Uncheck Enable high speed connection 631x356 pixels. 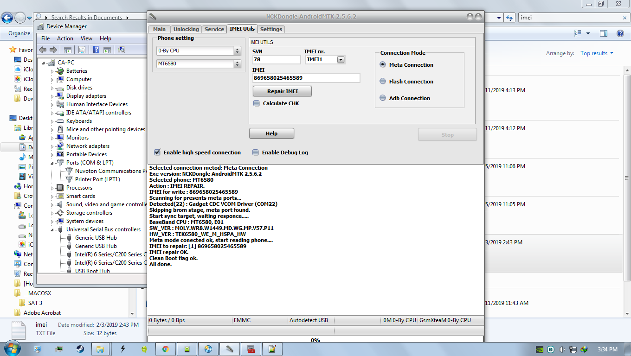pyautogui.click(x=157, y=152)
